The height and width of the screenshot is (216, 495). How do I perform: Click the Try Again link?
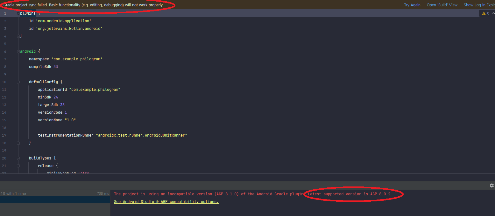412,5
